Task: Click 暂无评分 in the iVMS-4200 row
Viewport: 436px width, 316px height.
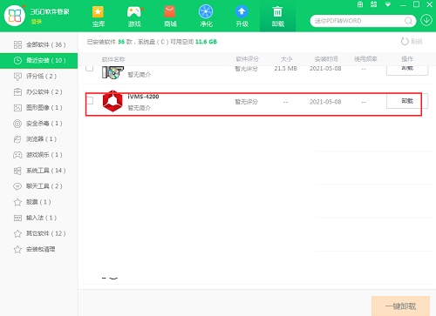Action: (x=247, y=102)
